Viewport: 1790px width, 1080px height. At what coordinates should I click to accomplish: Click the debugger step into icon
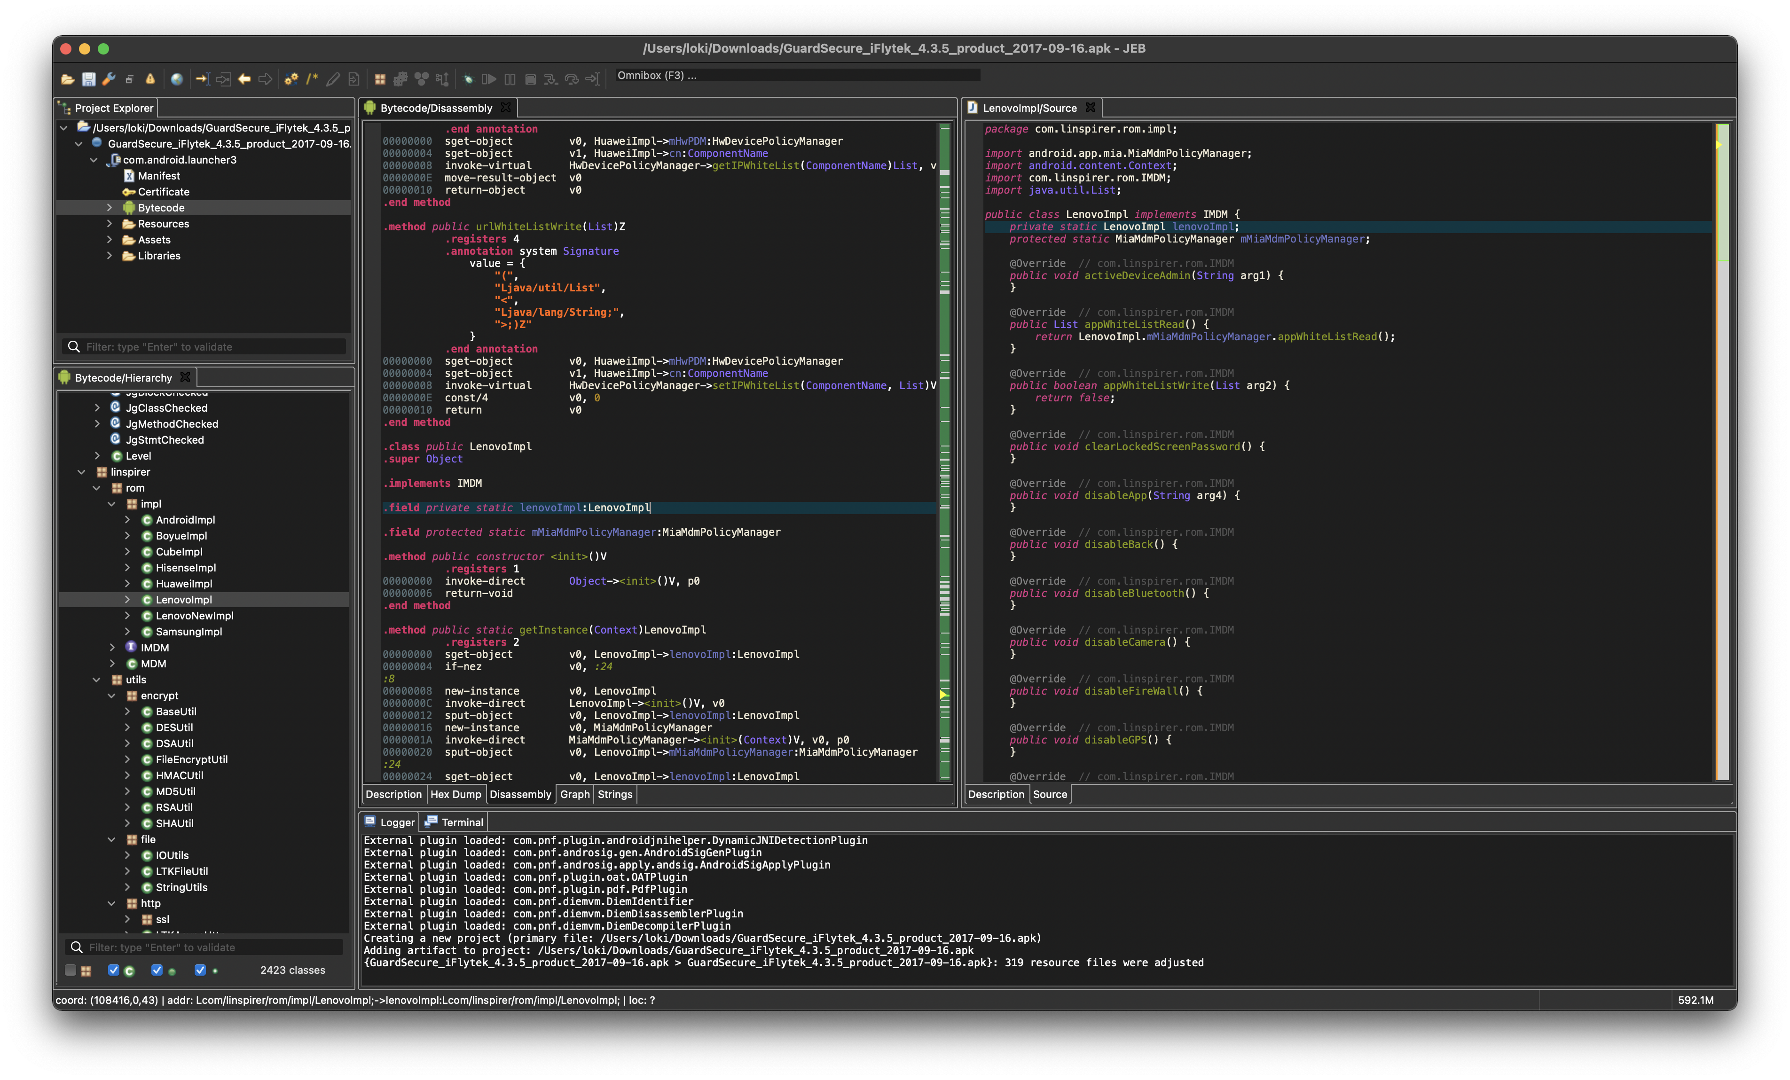point(551,79)
